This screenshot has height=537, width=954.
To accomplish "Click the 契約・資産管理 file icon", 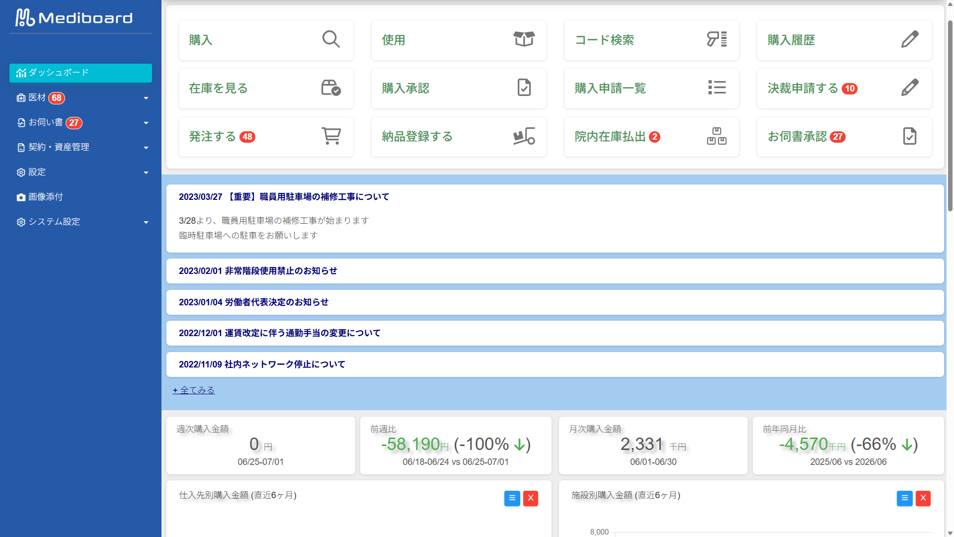I will (21, 148).
